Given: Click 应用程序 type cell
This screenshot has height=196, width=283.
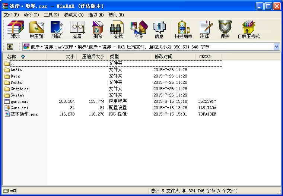Looking at the screenshot, I should click(x=118, y=101).
